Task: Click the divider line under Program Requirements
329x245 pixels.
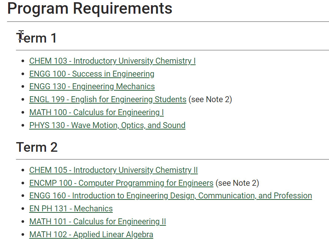Action: coord(168,21)
